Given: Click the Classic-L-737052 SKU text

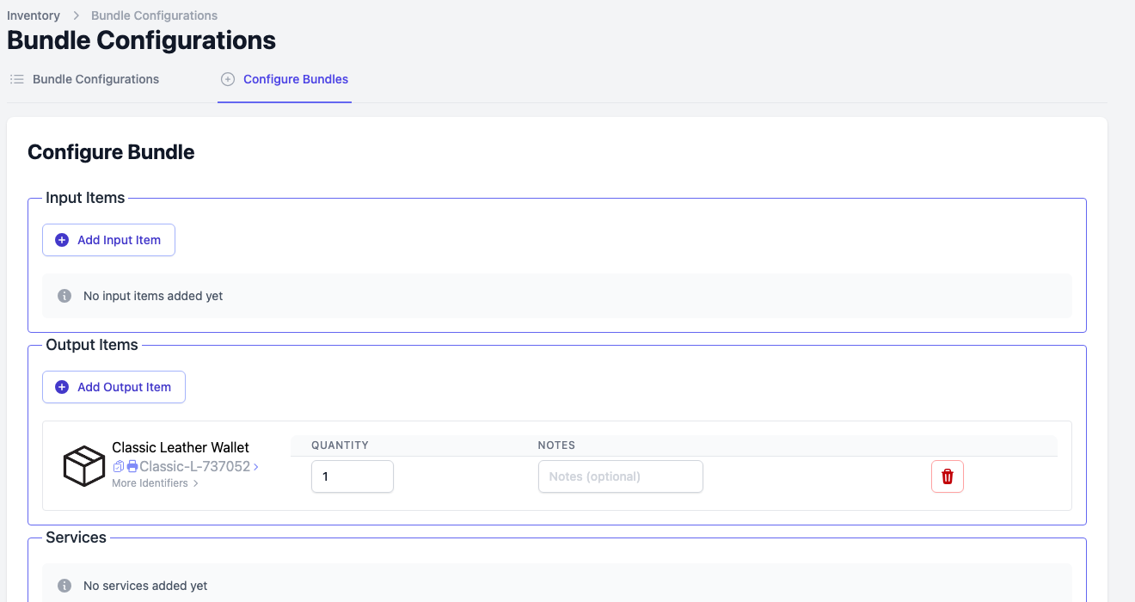Looking at the screenshot, I should click(x=194, y=467).
